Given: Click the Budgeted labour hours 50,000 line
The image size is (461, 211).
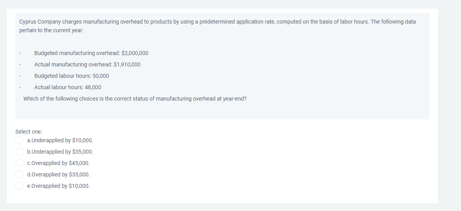Looking at the screenshot, I should (x=71, y=76).
